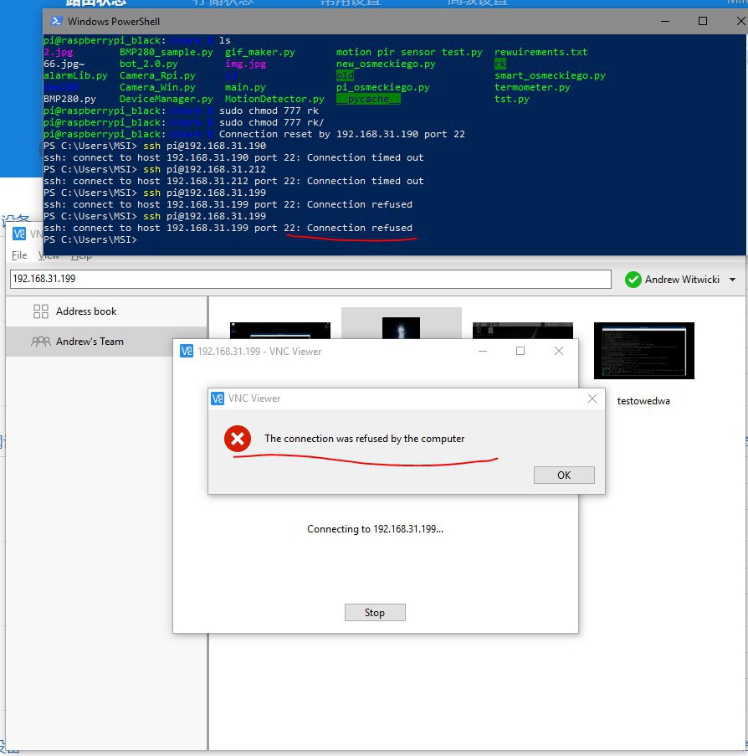Click the VNC logo in the error dialog title

coord(218,399)
